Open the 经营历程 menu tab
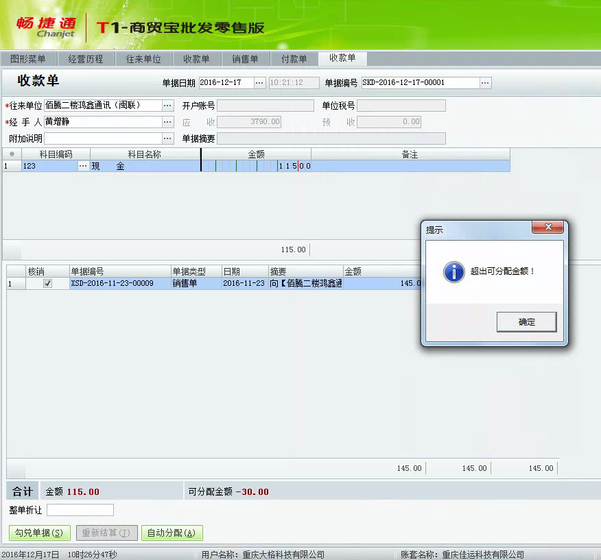 point(85,58)
